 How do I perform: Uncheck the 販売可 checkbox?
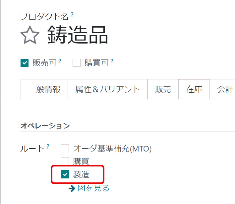(x=25, y=63)
